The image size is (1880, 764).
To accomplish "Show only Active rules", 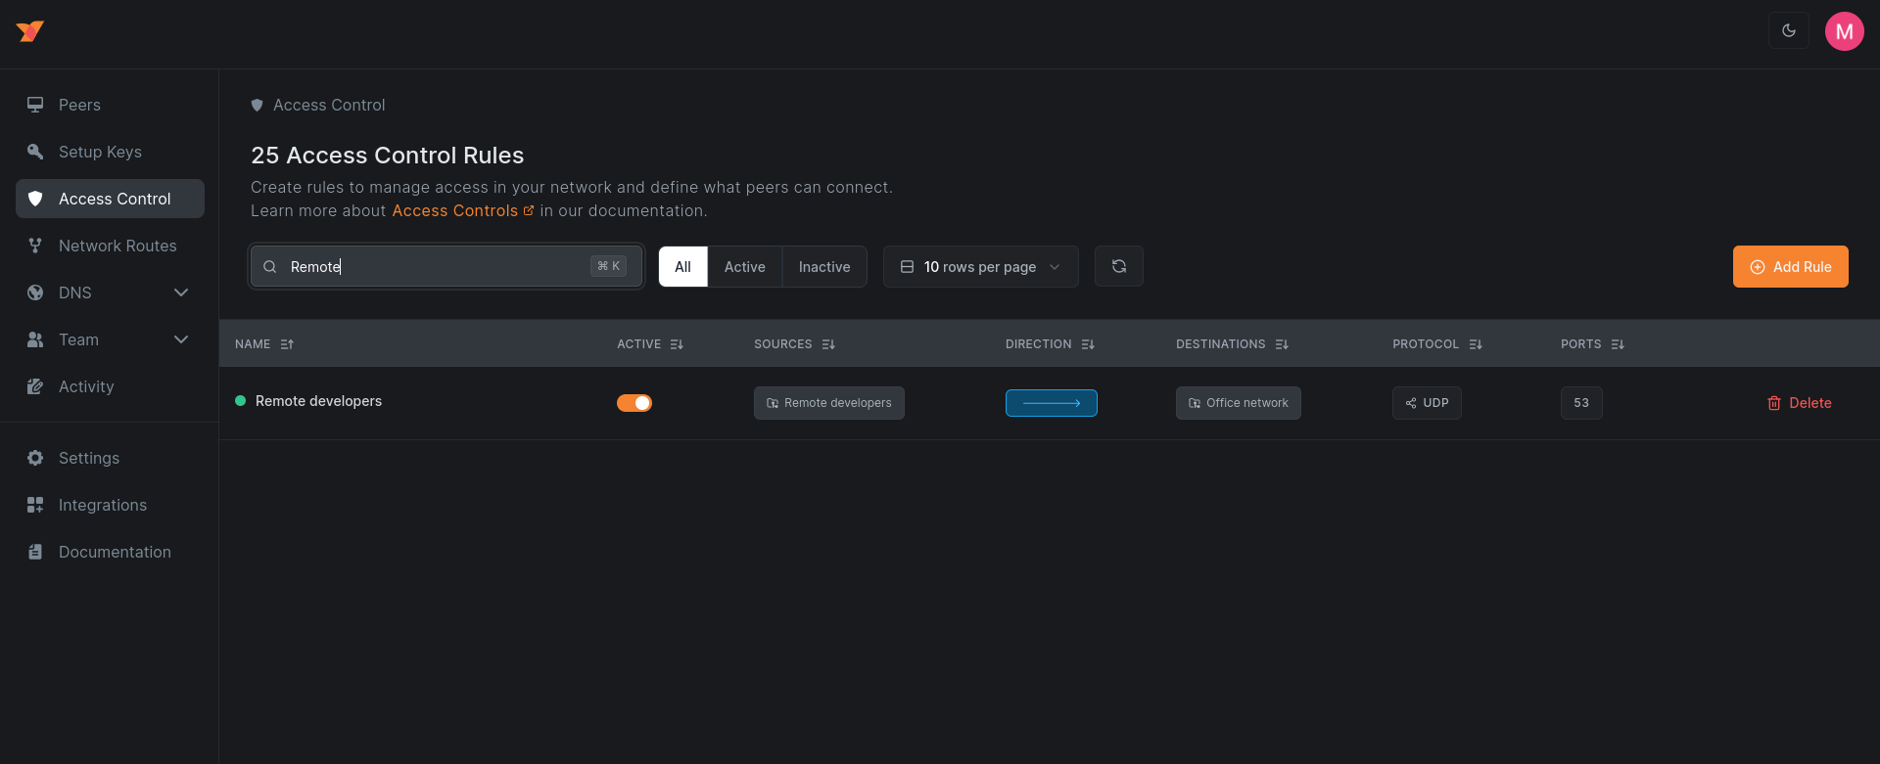I will click(x=744, y=267).
